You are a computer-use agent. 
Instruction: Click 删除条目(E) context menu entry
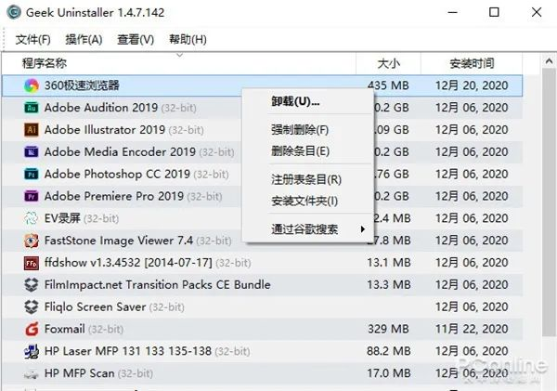click(x=300, y=150)
